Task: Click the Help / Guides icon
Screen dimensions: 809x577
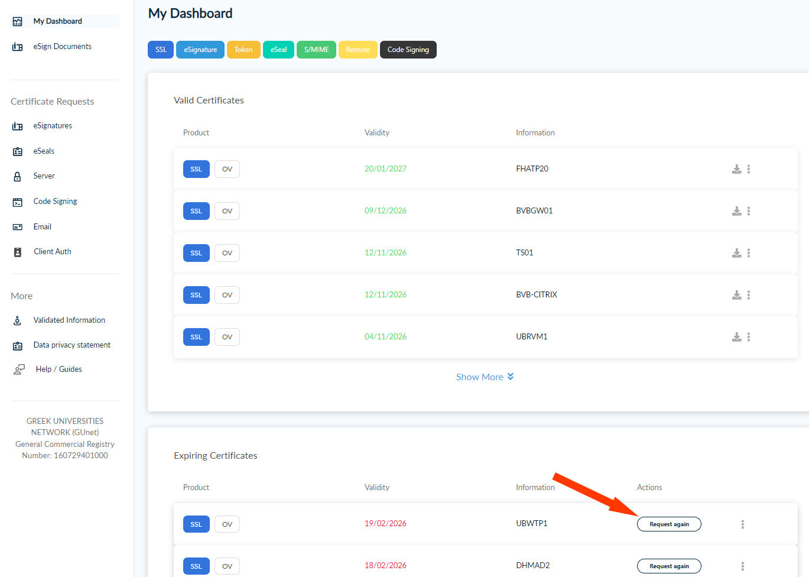Action: tap(19, 369)
